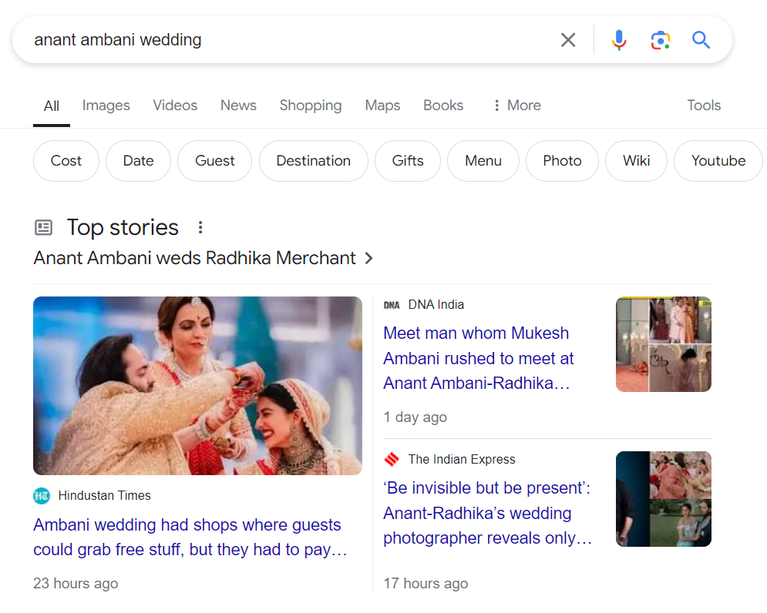This screenshot has height=613, width=767.
Task: Select the Videos tab
Action: tap(175, 106)
